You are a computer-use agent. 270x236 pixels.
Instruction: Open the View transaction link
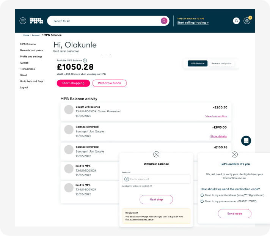(216, 116)
